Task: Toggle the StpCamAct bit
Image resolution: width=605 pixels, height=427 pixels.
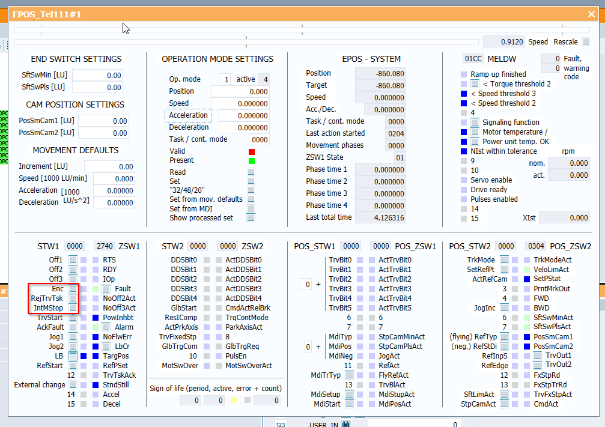Action: coord(504,404)
